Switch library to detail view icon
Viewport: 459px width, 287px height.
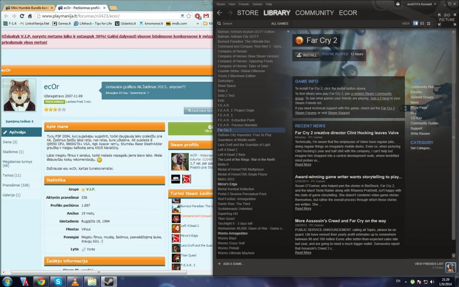pyautogui.click(x=415, y=23)
